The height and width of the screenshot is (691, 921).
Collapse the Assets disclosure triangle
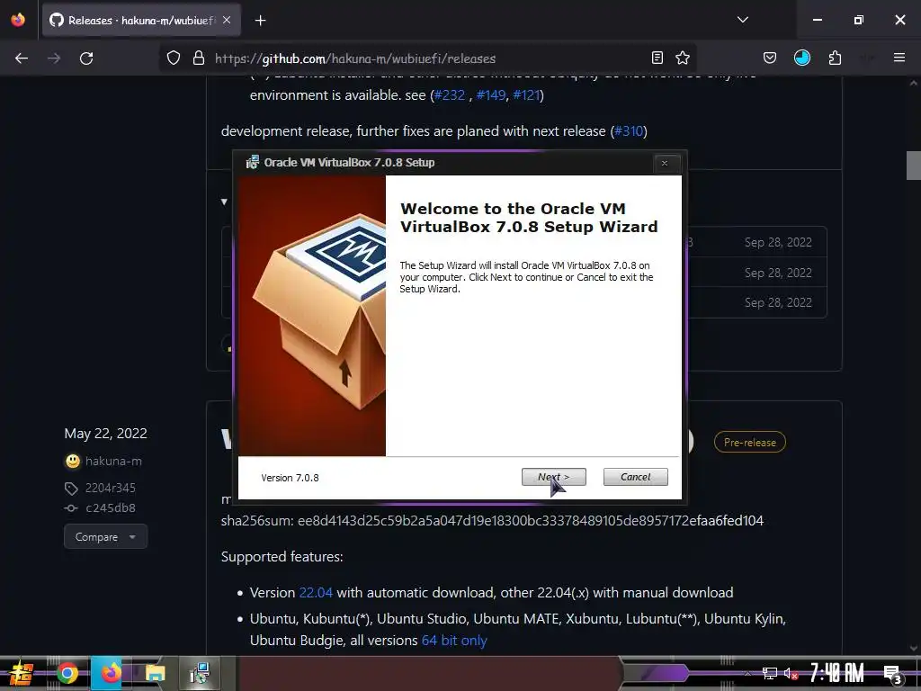224,202
